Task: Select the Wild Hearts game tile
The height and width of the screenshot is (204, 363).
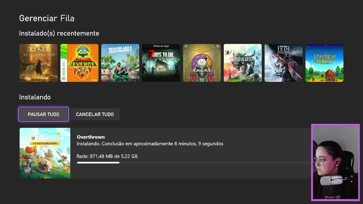Action: click(x=243, y=63)
